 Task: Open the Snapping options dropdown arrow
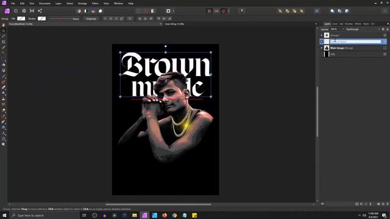229,11
